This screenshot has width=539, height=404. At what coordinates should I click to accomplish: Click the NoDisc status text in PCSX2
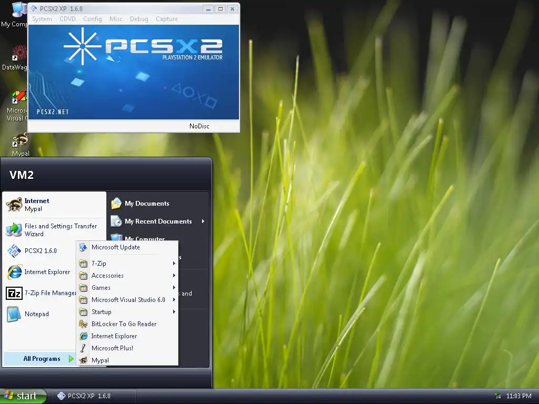(x=199, y=126)
